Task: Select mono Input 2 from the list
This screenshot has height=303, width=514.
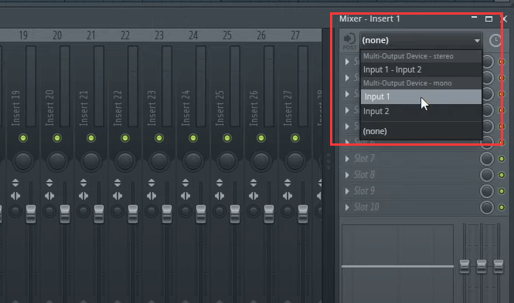Action: click(x=421, y=112)
